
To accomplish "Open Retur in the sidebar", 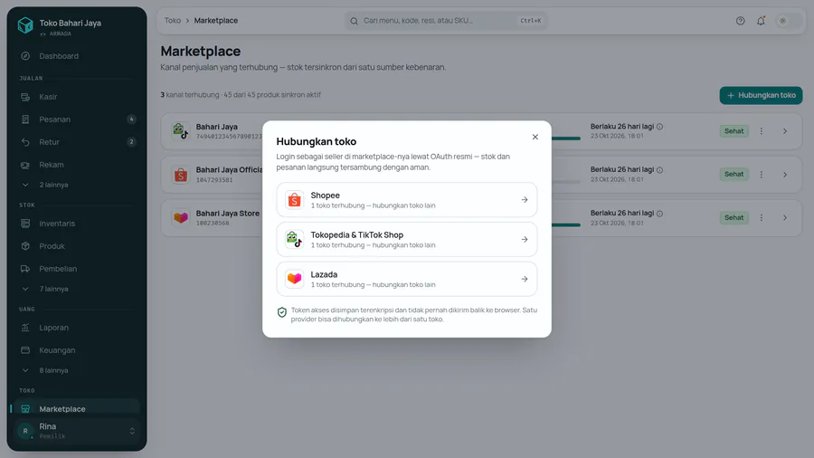I will click(77, 142).
